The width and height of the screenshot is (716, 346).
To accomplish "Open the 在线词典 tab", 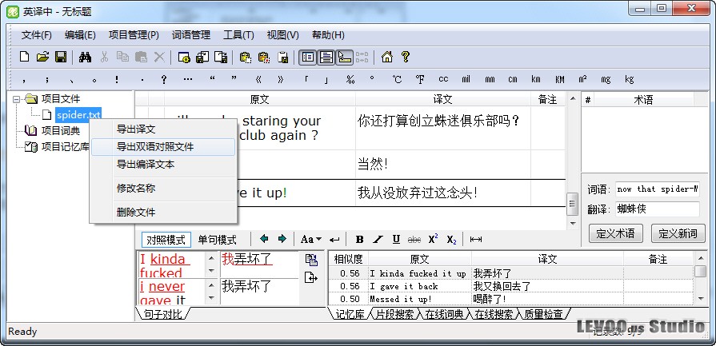I will coord(444,313).
